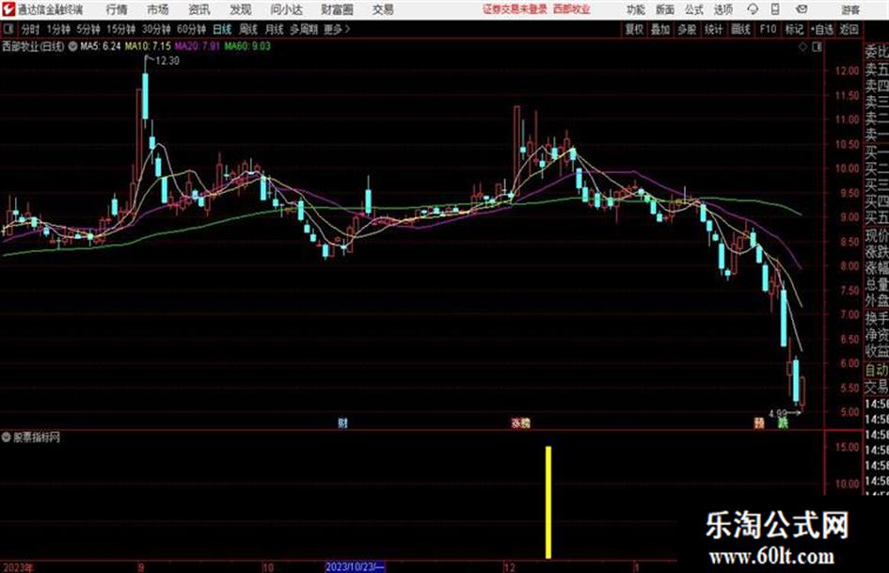Toggle the left panel icon beside 分时
Screen dimensions: 889x573
click(x=8, y=29)
